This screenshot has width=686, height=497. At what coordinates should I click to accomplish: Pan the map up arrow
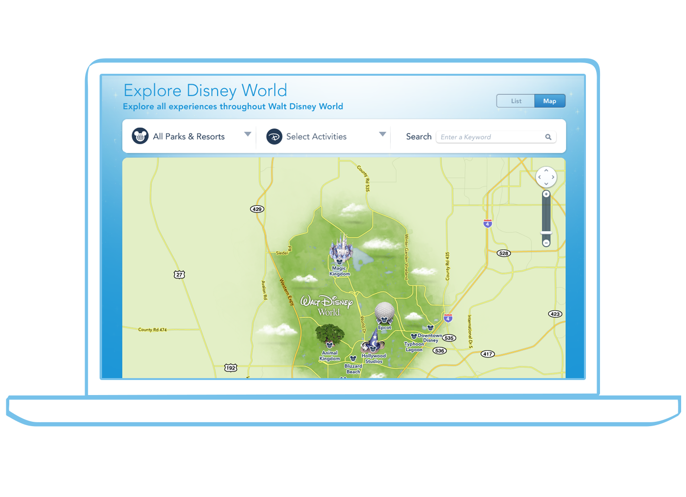546,171
